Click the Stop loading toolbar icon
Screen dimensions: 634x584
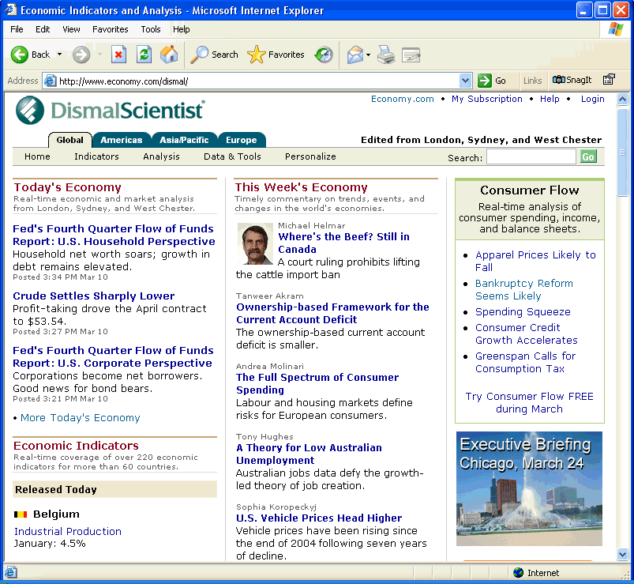(x=118, y=55)
